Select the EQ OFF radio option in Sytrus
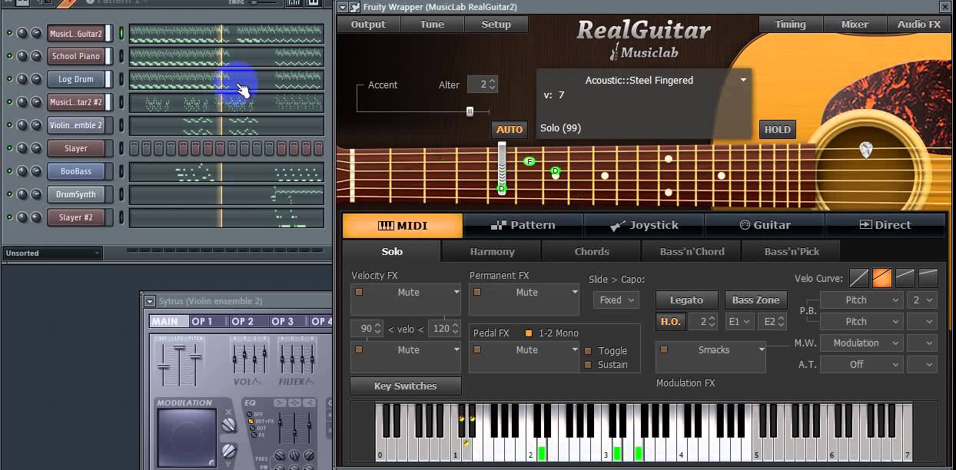956x470 pixels. pos(251,415)
